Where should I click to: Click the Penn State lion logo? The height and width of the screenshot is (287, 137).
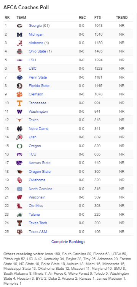[19, 77]
